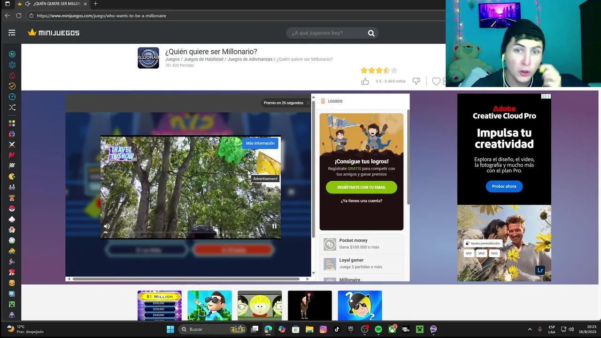Open the red flag category sidebar icon
601x338 pixels.
pos(12,155)
